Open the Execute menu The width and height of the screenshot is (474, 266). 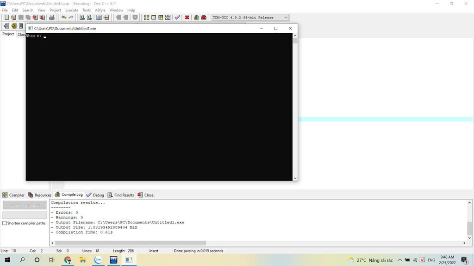click(x=72, y=10)
